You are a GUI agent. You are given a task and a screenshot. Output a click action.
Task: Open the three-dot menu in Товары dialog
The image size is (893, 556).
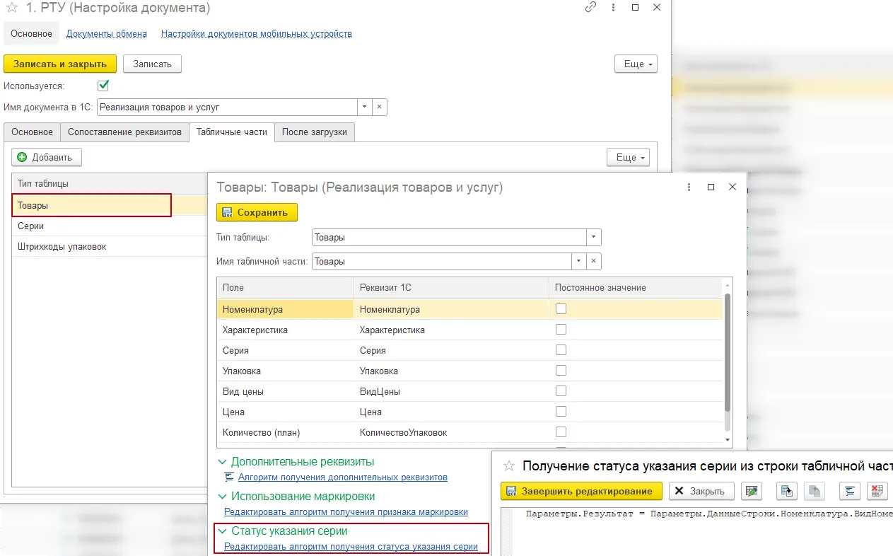(689, 187)
